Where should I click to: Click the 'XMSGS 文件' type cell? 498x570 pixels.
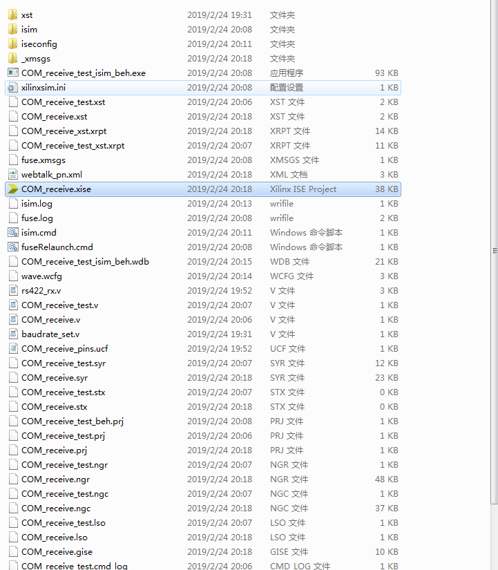point(294,160)
